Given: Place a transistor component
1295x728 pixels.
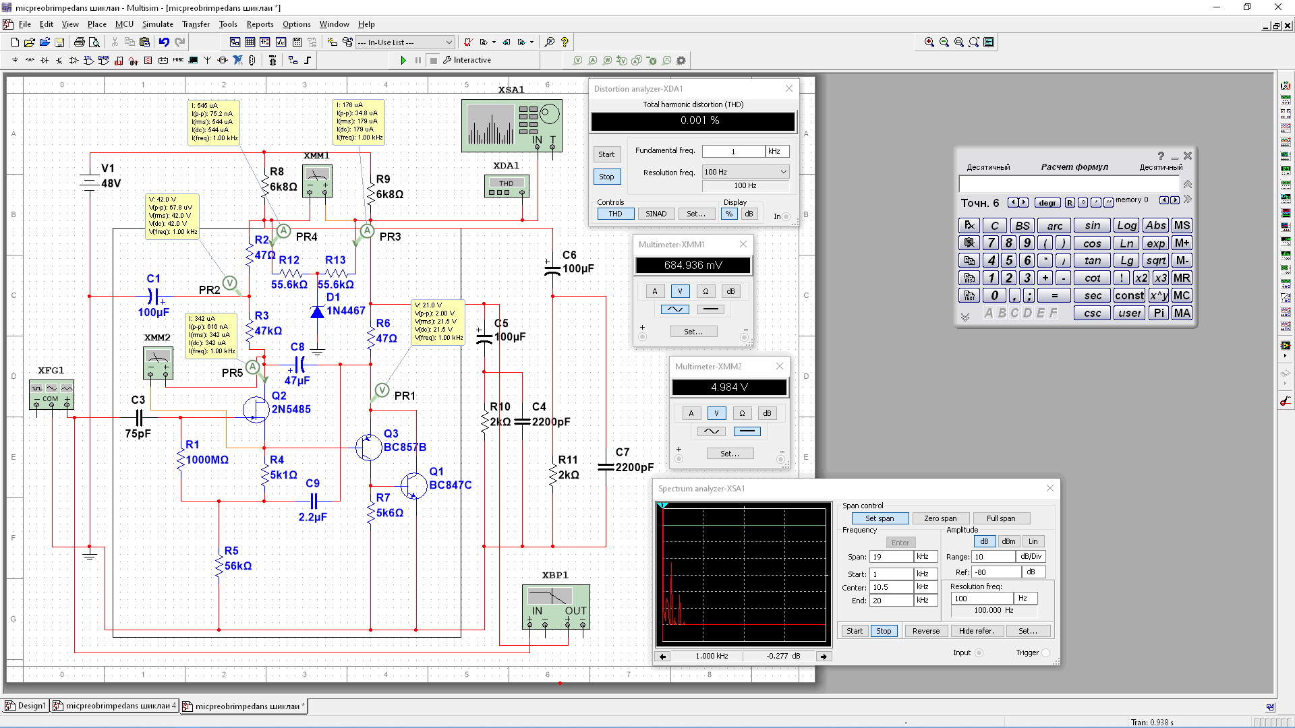Looking at the screenshot, I should [59, 61].
